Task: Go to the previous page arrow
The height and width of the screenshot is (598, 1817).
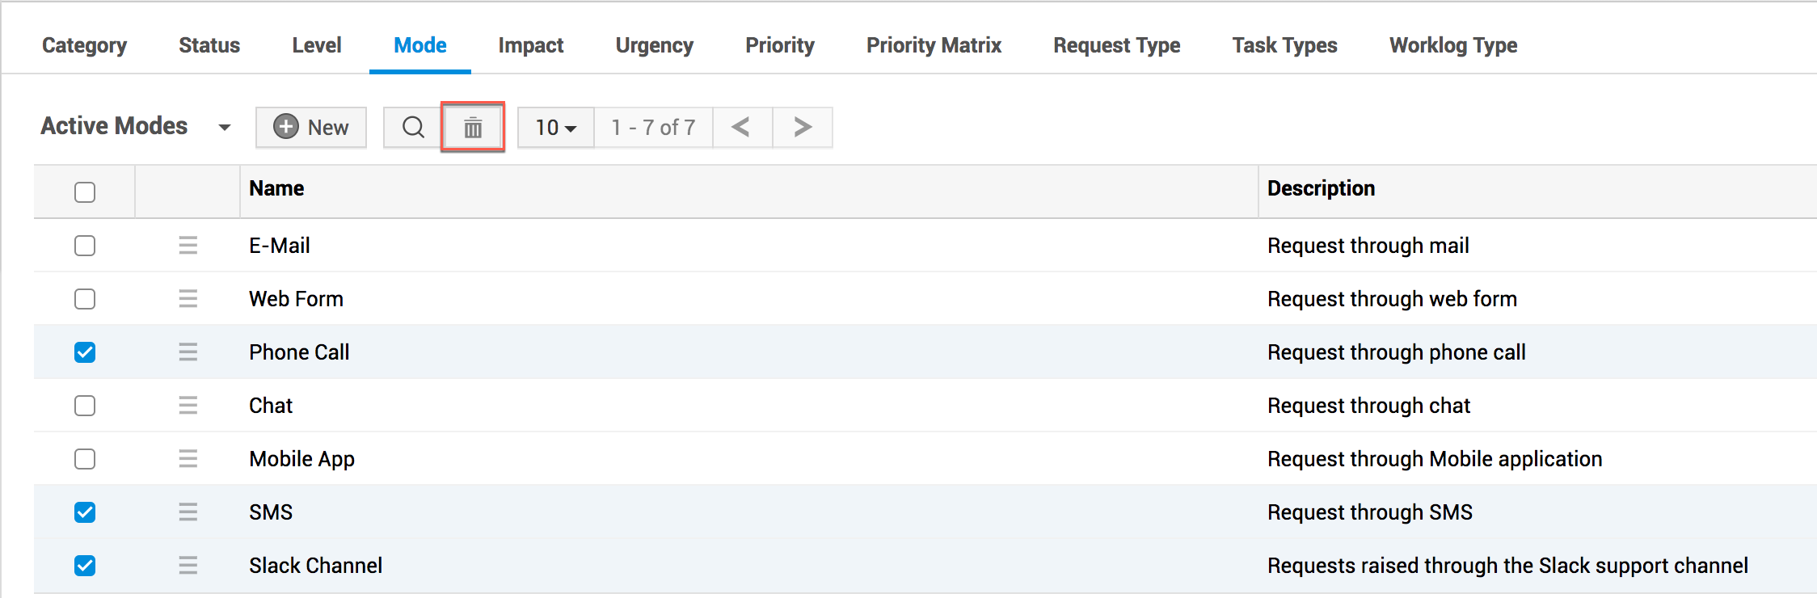Action: tap(741, 128)
